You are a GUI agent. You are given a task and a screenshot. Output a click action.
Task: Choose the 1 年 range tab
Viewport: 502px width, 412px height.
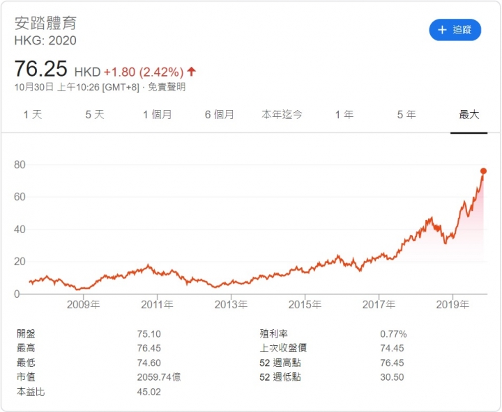click(x=344, y=114)
